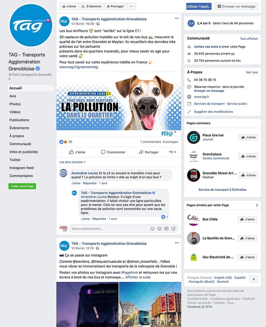Click the 2,4 rating badge
266x327 pixels.
coord(191,23)
